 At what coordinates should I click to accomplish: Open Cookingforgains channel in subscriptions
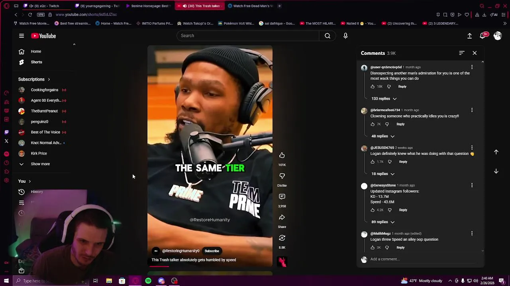click(x=44, y=90)
